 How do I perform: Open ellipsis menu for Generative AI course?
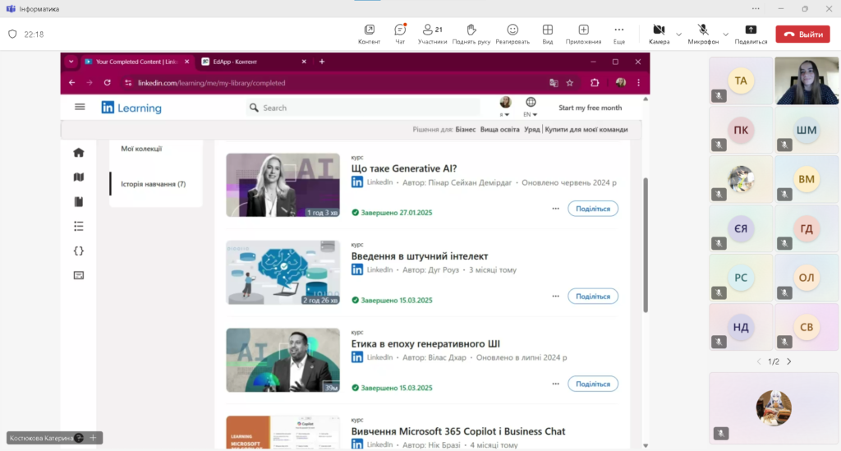[556, 209]
